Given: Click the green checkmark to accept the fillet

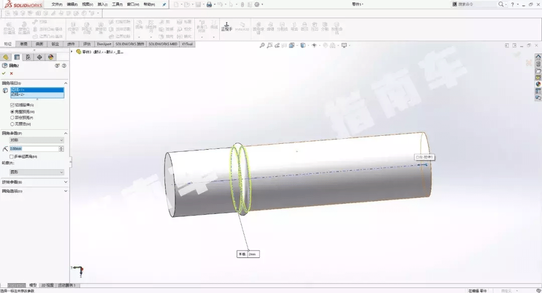Looking at the screenshot, I should (4, 73).
